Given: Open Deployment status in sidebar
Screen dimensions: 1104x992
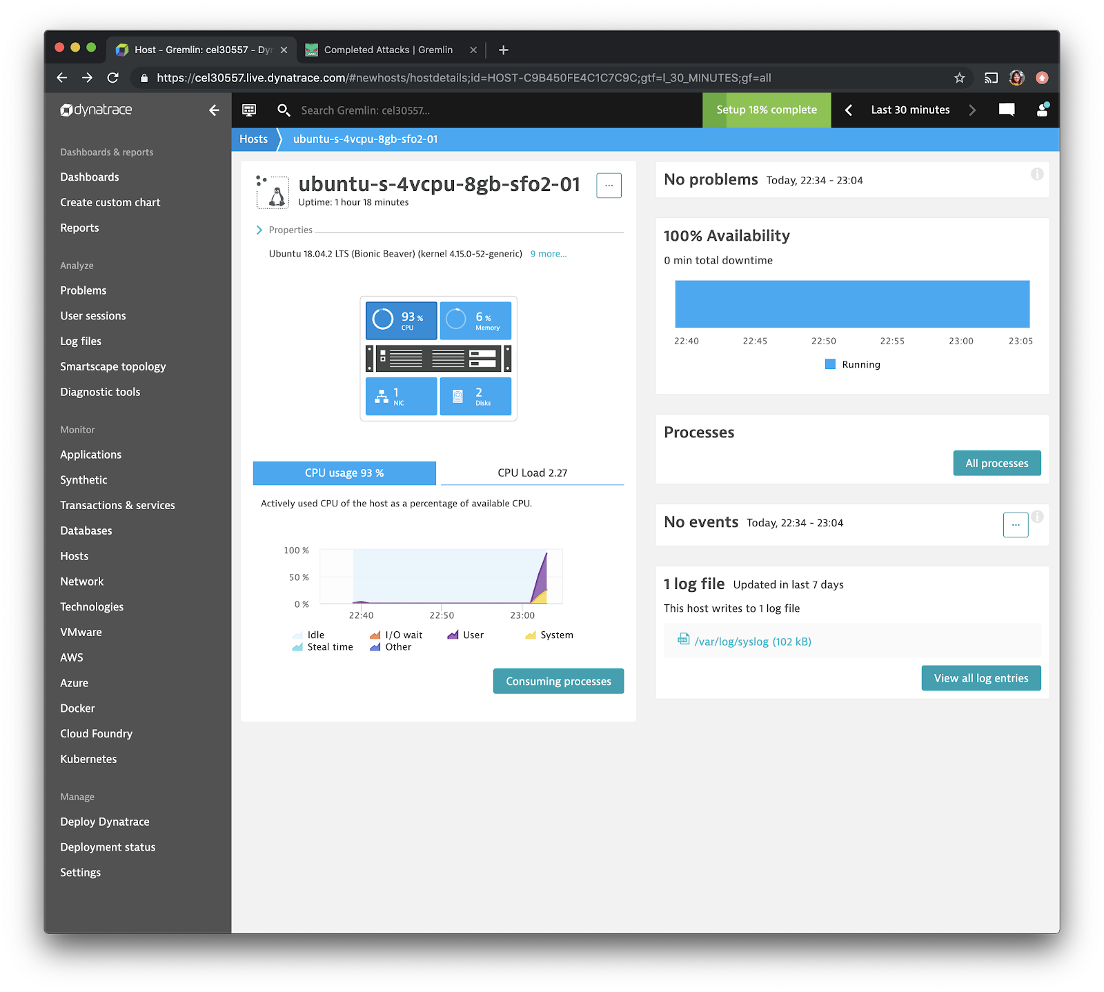Looking at the screenshot, I should pos(108,847).
